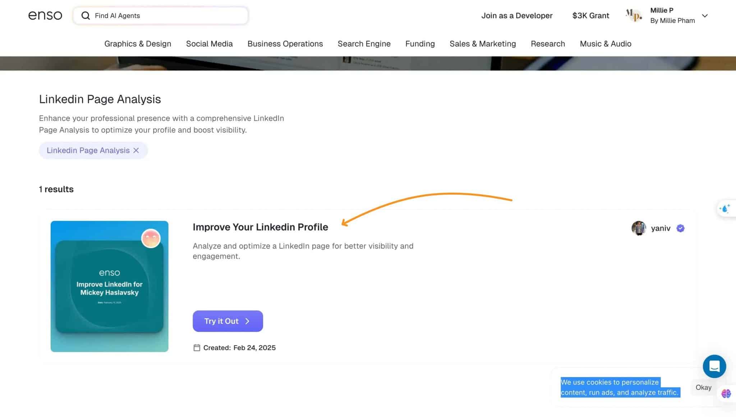
Task: Click the Join as a Developer link
Action: tap(517, 15)
